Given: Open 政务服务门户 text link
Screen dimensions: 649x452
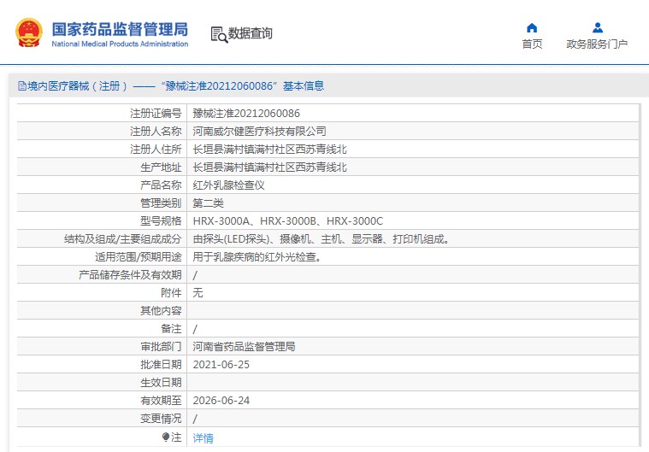Looking at the screenshot, I should (x=597, y=44).
